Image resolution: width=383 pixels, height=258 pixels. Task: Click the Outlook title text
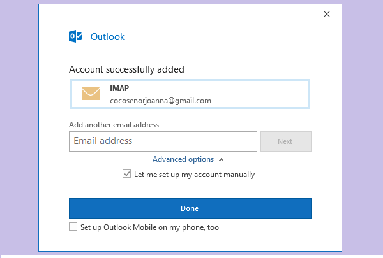(x=108, y=37)
